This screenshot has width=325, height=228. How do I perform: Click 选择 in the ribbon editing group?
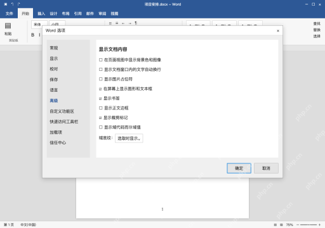coord(317,36)
